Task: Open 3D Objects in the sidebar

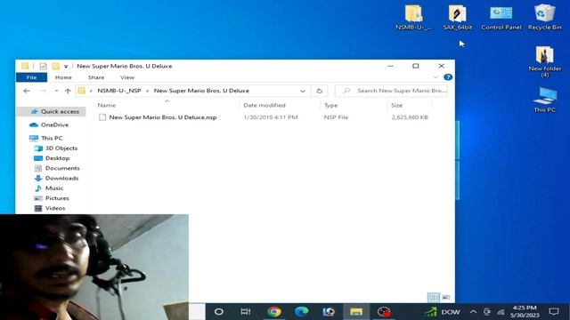Action: pyautogui.click(x=56, y=148)
